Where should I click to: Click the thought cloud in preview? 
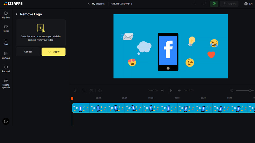144,48
